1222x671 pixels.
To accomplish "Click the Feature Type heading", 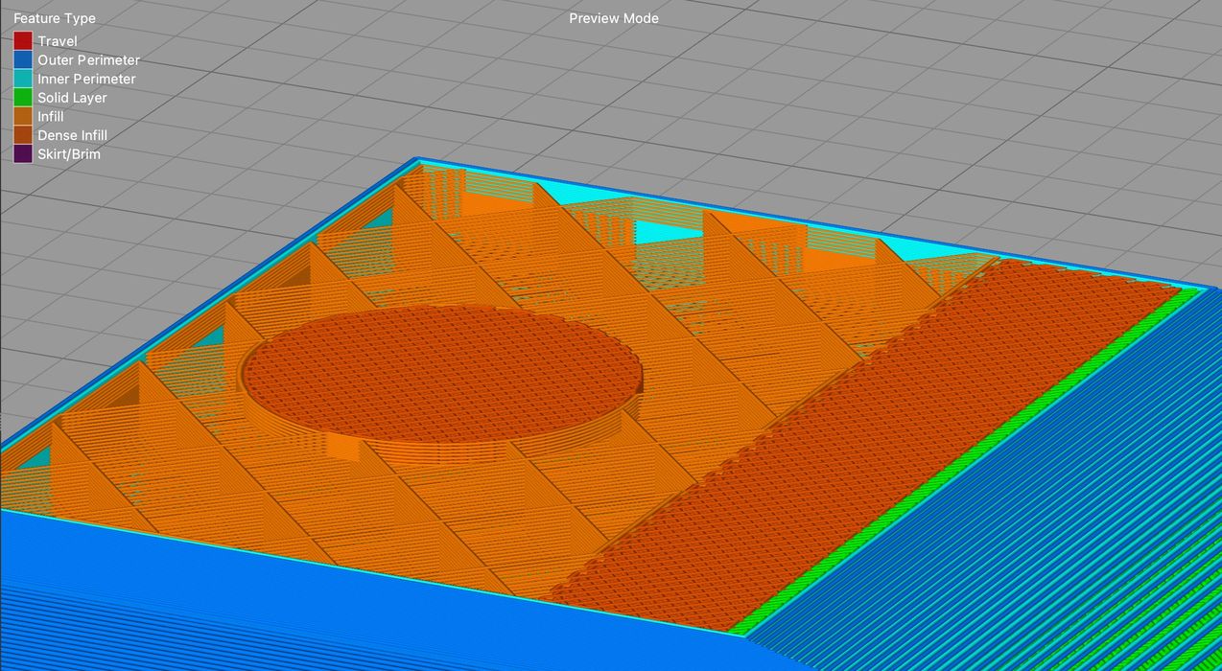I will [x=54, y=17].
